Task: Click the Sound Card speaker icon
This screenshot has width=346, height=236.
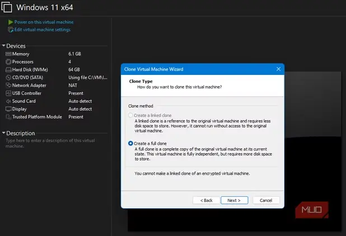Action: tap(8, 101)
